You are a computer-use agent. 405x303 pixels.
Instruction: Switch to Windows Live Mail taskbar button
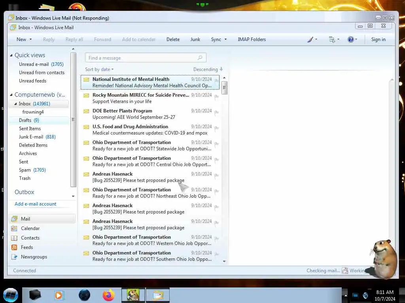158,295
